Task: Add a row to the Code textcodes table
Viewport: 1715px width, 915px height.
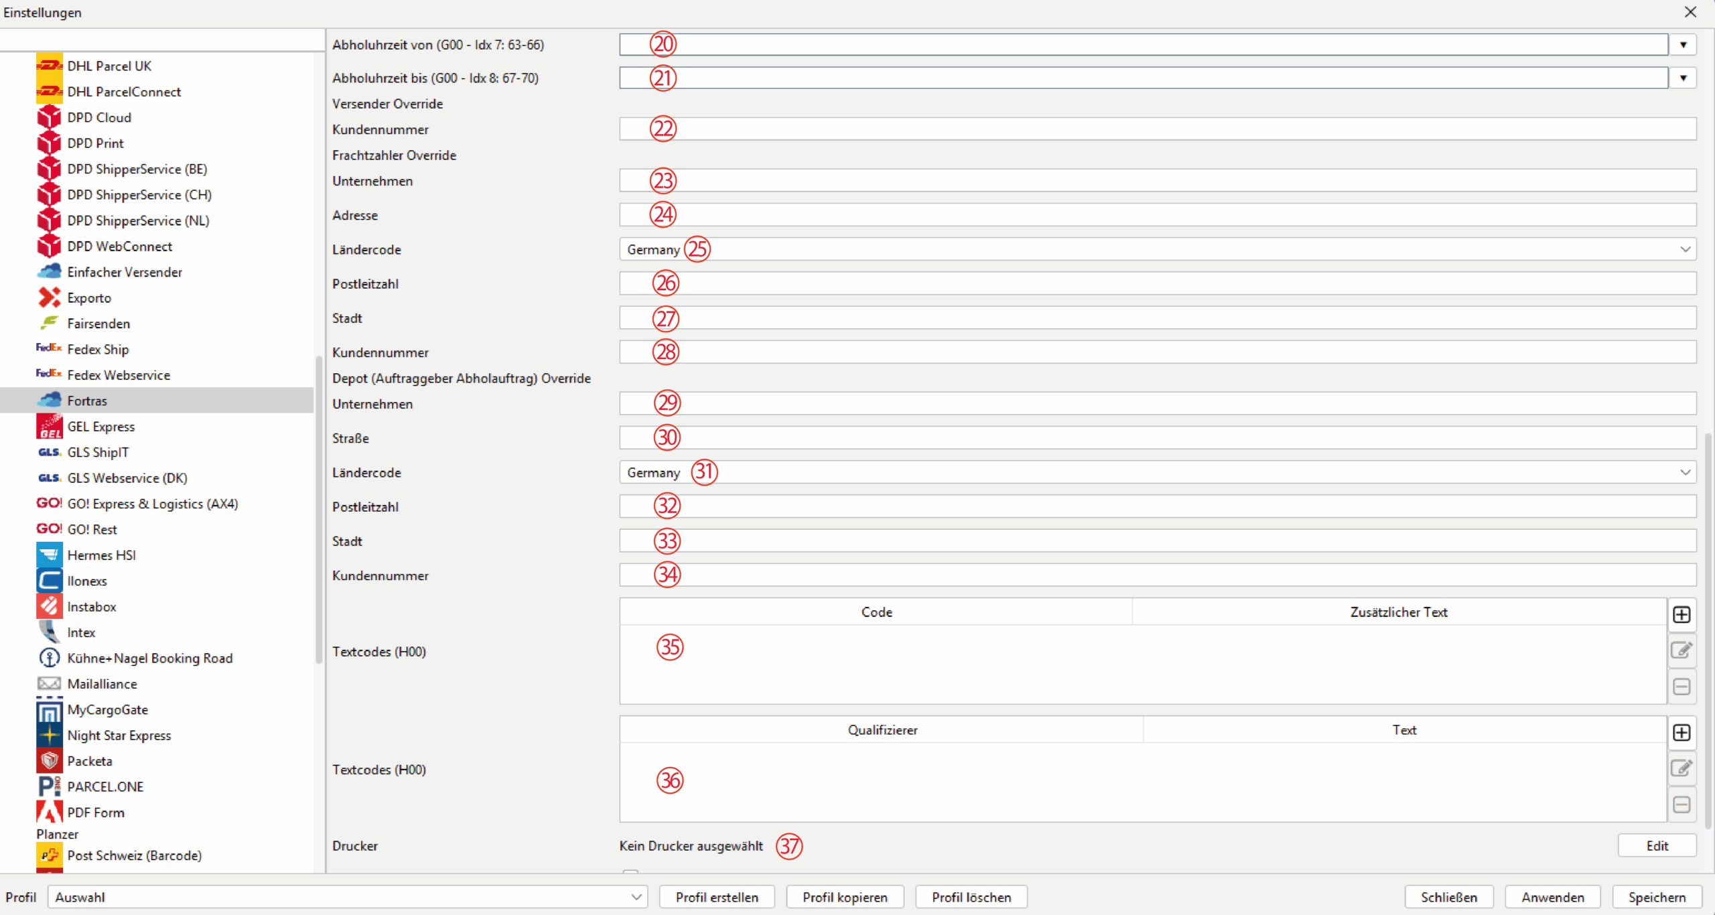Action: [1682, 614]
